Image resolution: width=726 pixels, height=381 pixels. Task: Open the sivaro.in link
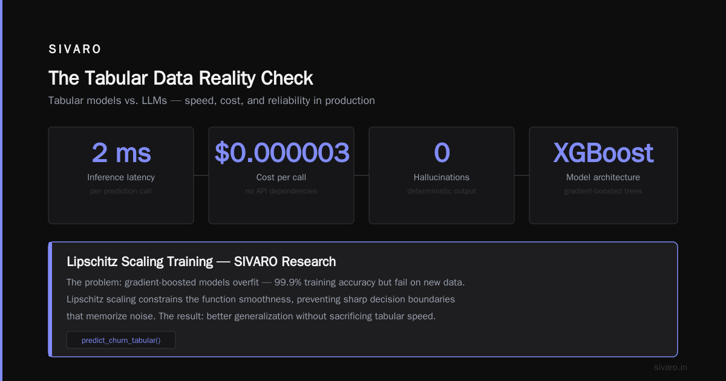[x=670, y=367]
